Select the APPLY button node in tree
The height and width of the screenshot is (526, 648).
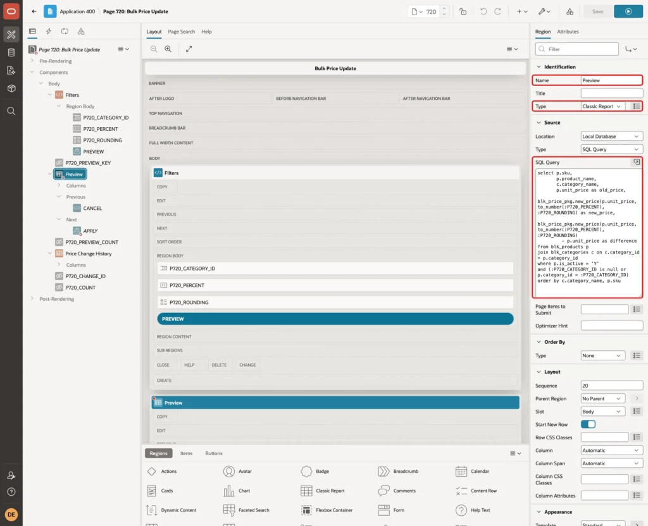tap(90, 231)
